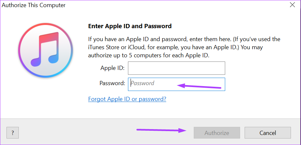This screenshot has height=145, width=301.
Task: Open help with the question mark button
Action: pyautogui.click(x=13, y=133)
